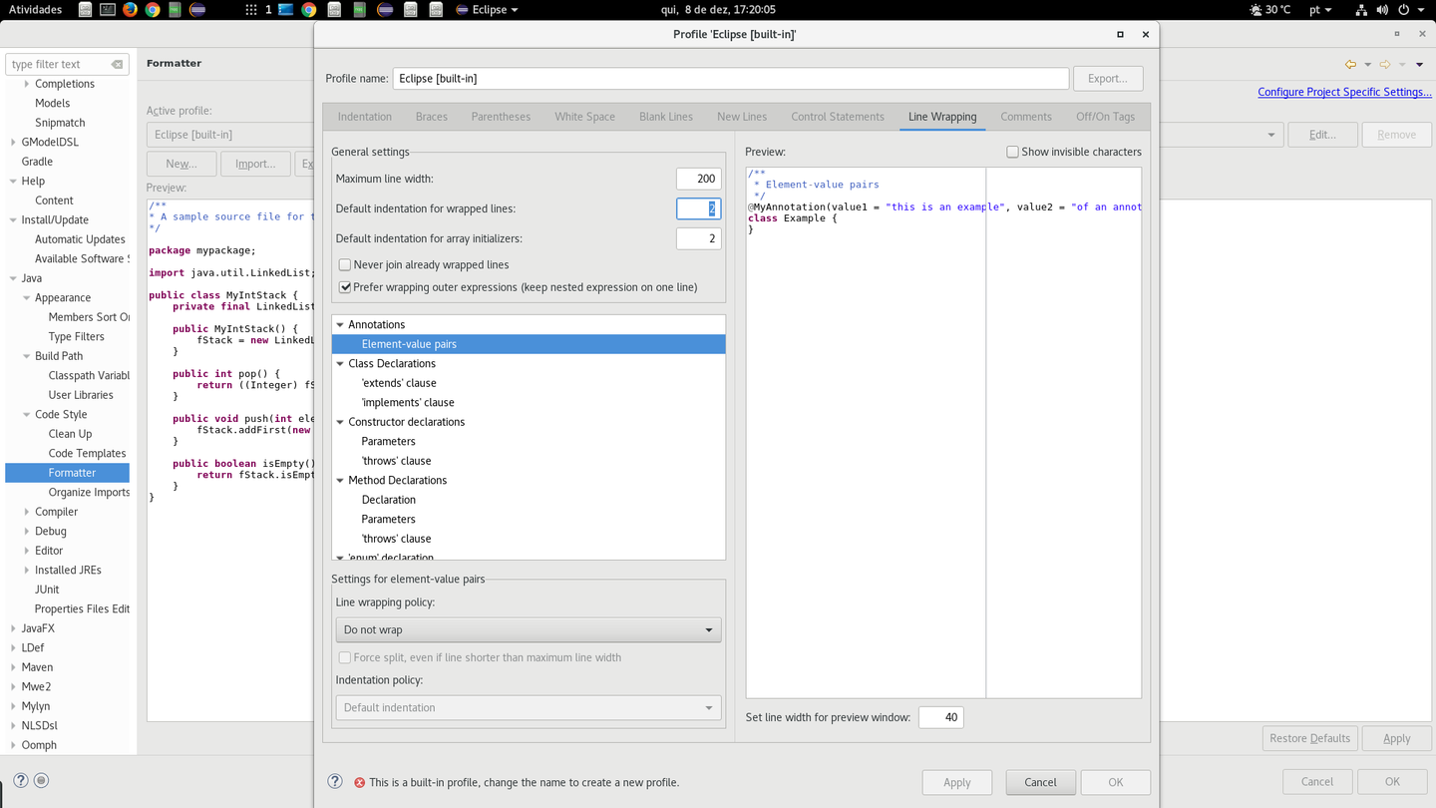
Task: Click the Export... button
Action: [1108, 78]
